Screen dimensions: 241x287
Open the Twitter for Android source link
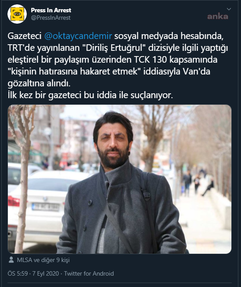[x=89, y=273]
